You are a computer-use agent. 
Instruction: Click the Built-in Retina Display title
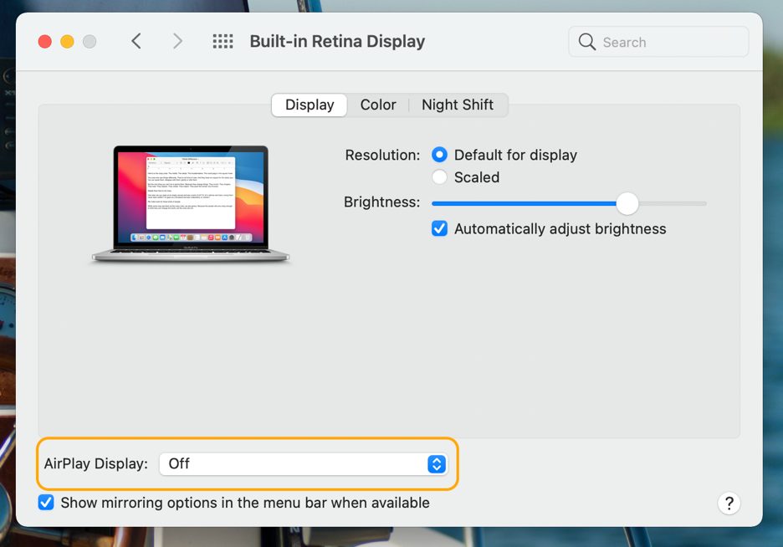(x=337, y=41)
